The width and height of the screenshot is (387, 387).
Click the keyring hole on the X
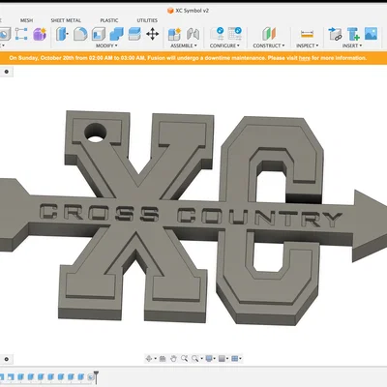[x=95, y=134]
